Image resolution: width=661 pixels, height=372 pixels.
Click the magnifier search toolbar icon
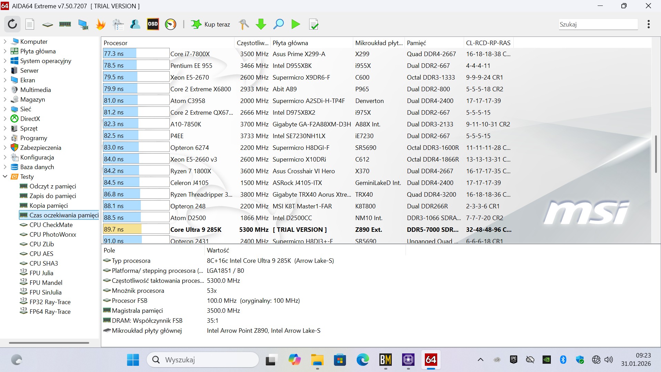tap(278, 24)
